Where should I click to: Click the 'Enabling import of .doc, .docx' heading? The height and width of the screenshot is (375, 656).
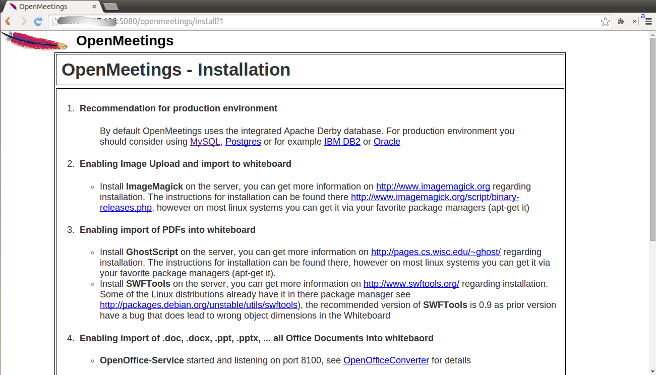[257, 338]
